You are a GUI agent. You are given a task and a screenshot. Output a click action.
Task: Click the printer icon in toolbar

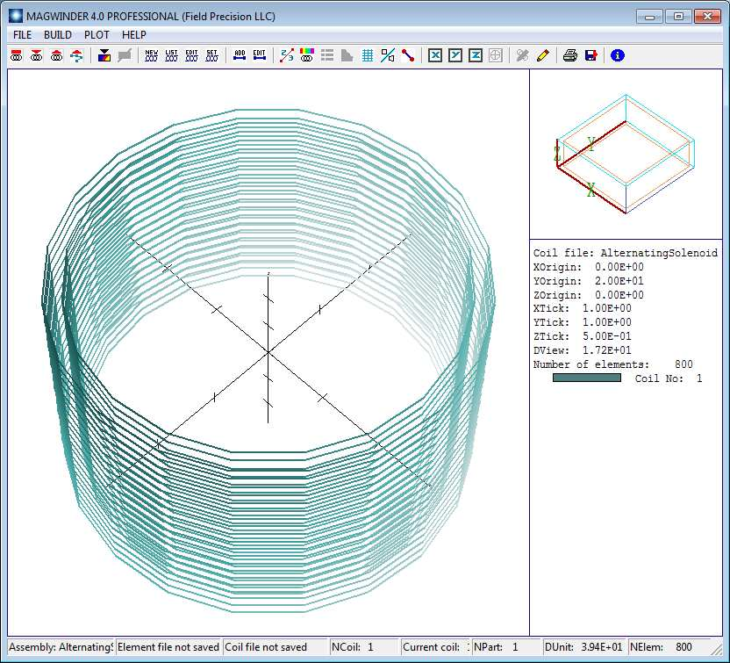570,55
